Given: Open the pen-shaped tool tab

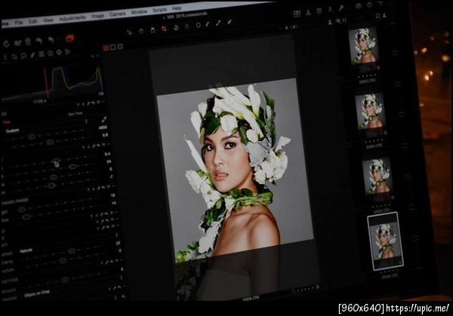Looking at the screenshot, I should [x=32, y=55].
